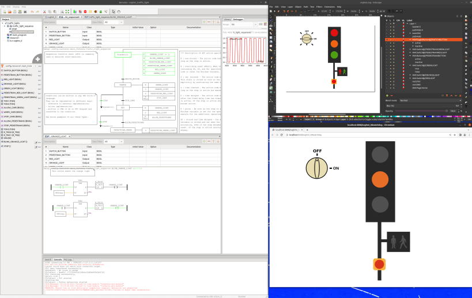Screen dimensions: 472x298
Task: Click the Print icon in Beremiz toolbar
Action: coord(25,12)
